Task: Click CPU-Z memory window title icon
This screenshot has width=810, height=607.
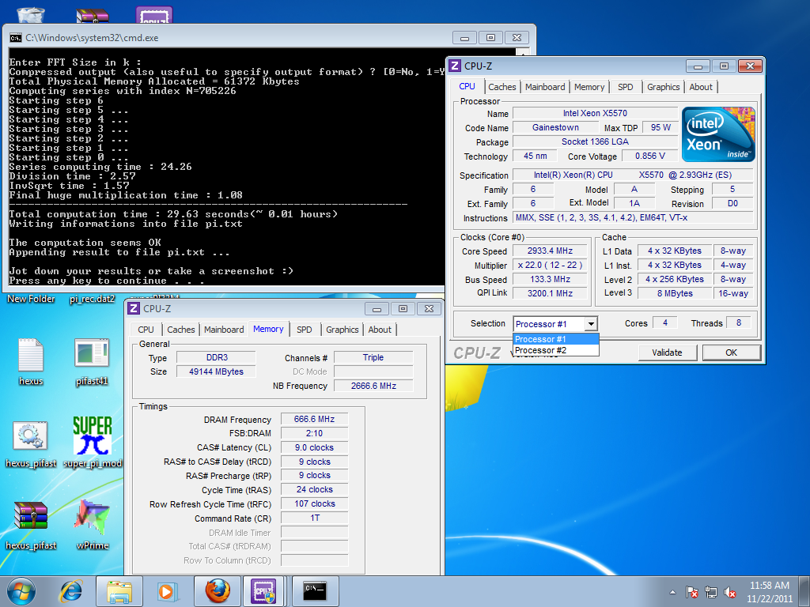Action: [134, 309]
